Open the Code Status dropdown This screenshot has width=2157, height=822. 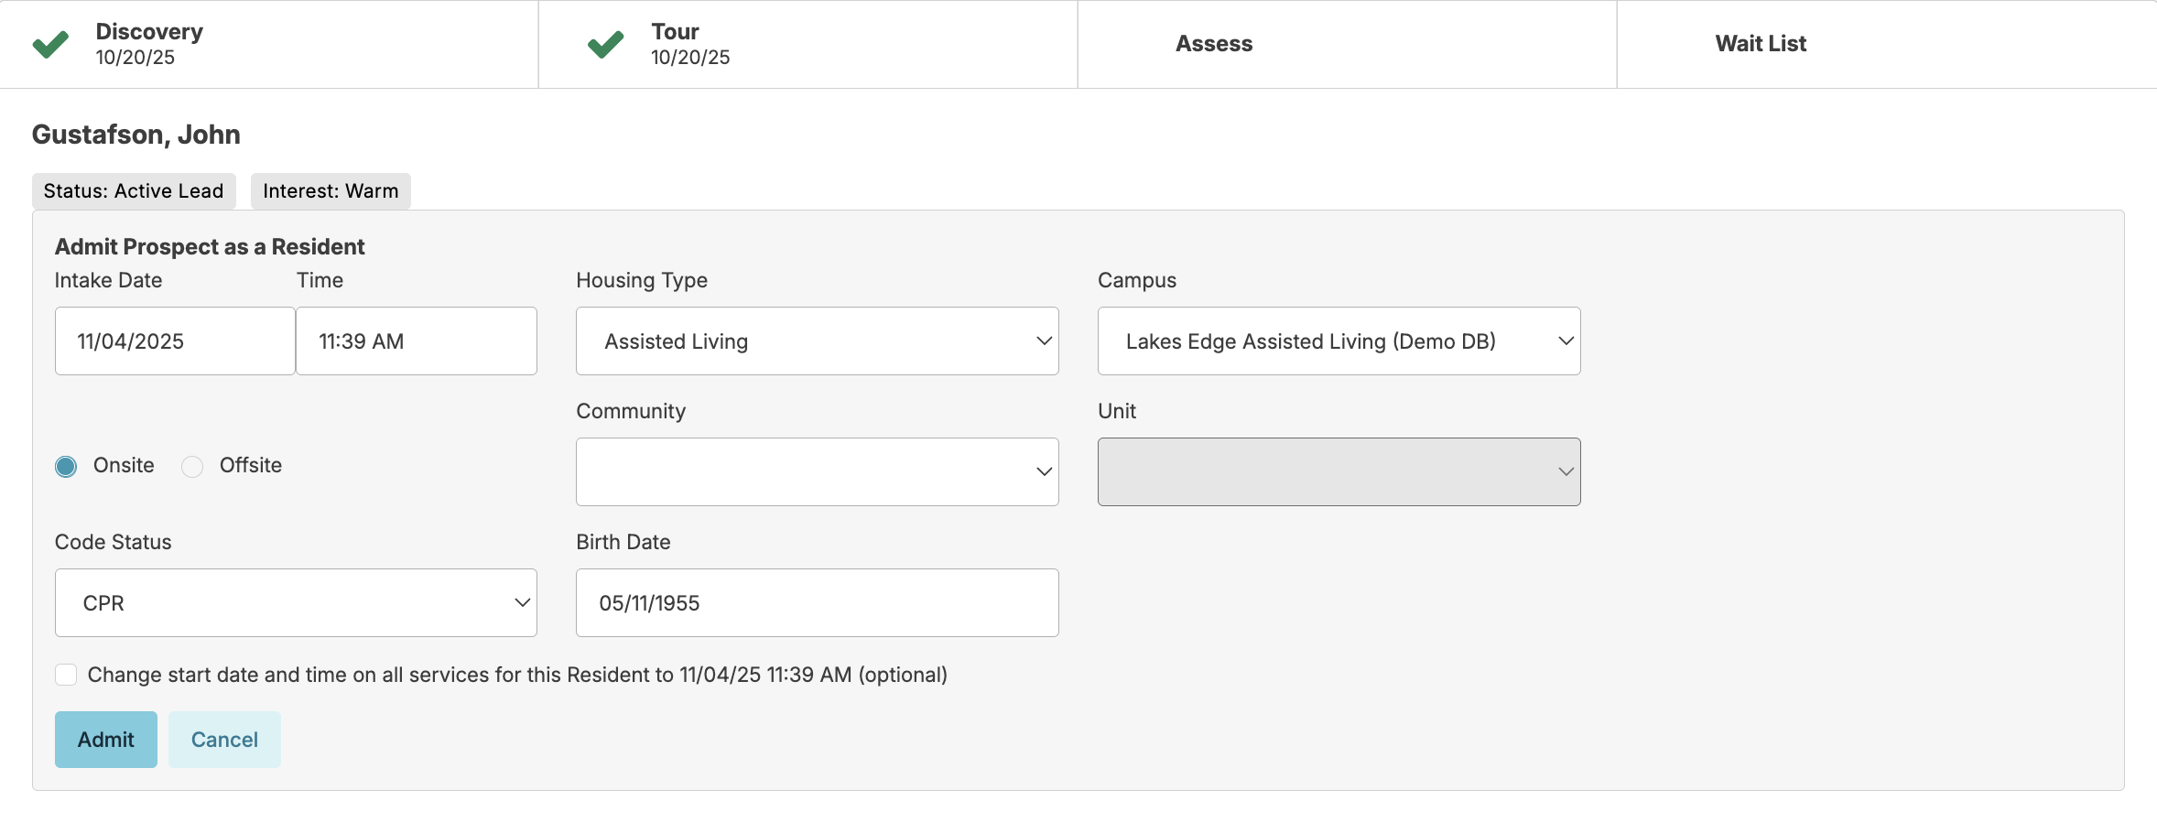(x=296, y=603)
